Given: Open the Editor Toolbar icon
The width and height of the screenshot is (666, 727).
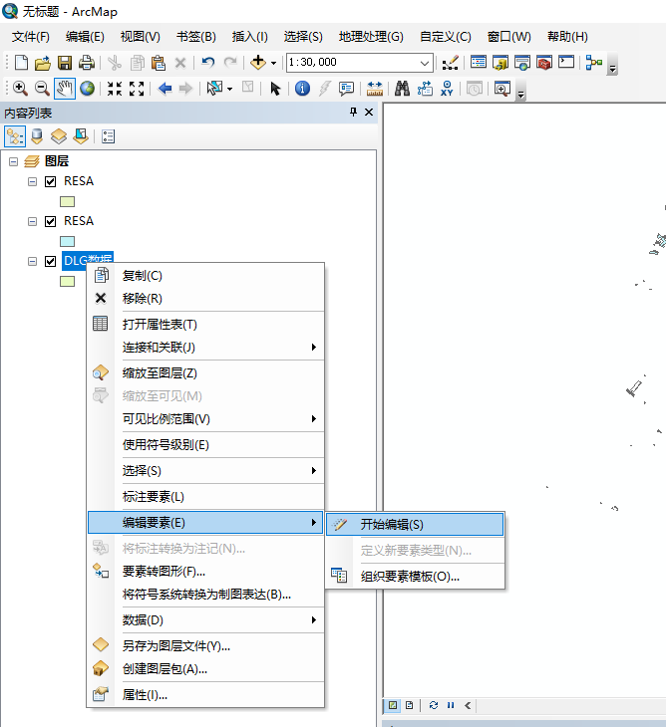Looking at the screenshot, I should (451, 62).
